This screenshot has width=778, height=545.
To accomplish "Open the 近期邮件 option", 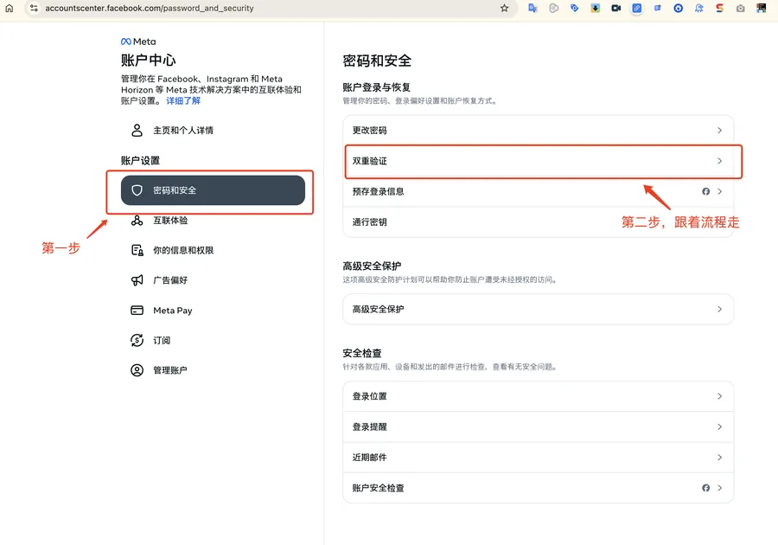I will click(x=538, y=457).
